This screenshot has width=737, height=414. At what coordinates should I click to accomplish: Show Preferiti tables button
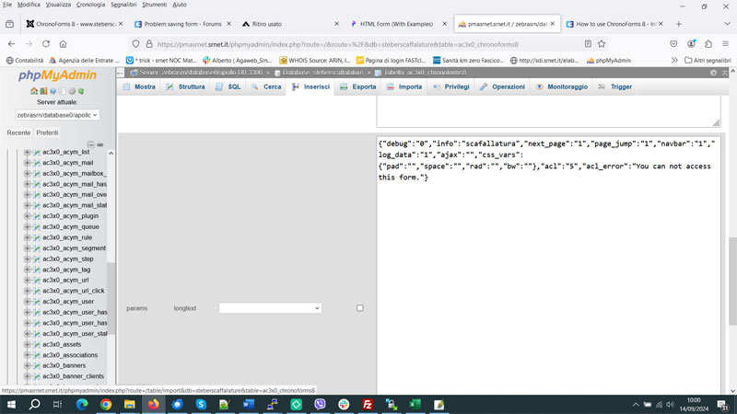[48, 132]
